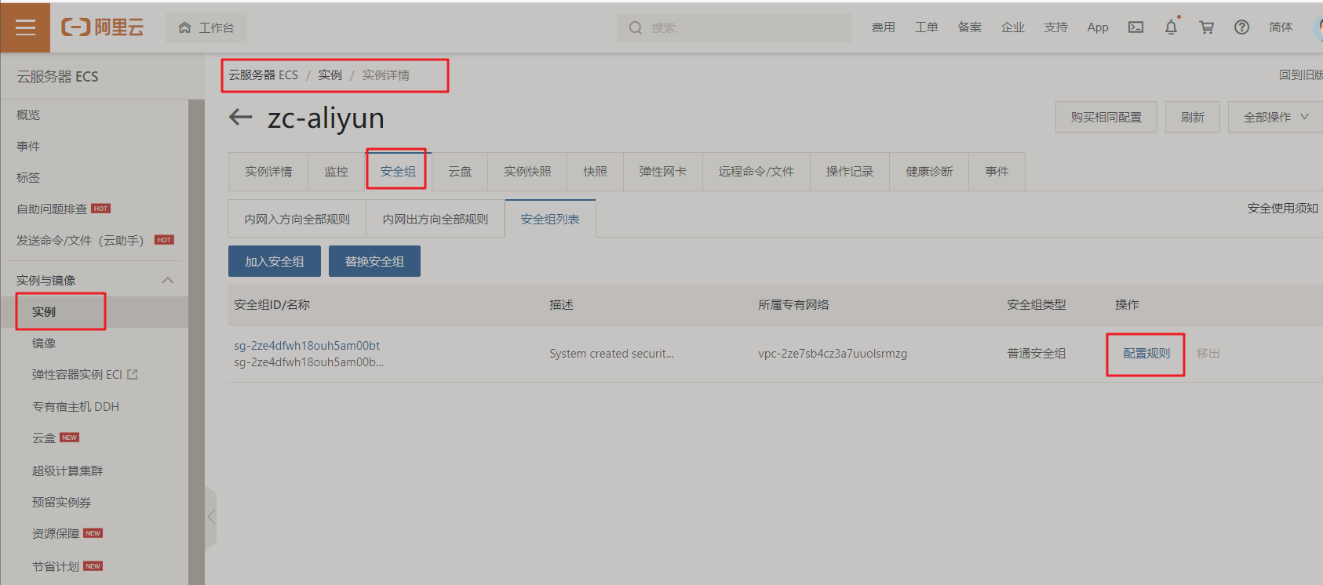Open the 备案 top menu
This screenshot has width=1323, height=585.
point(970,27)
